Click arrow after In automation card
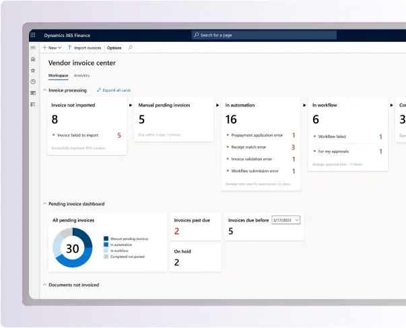This screenshot has height=328, width=406. 304,105
